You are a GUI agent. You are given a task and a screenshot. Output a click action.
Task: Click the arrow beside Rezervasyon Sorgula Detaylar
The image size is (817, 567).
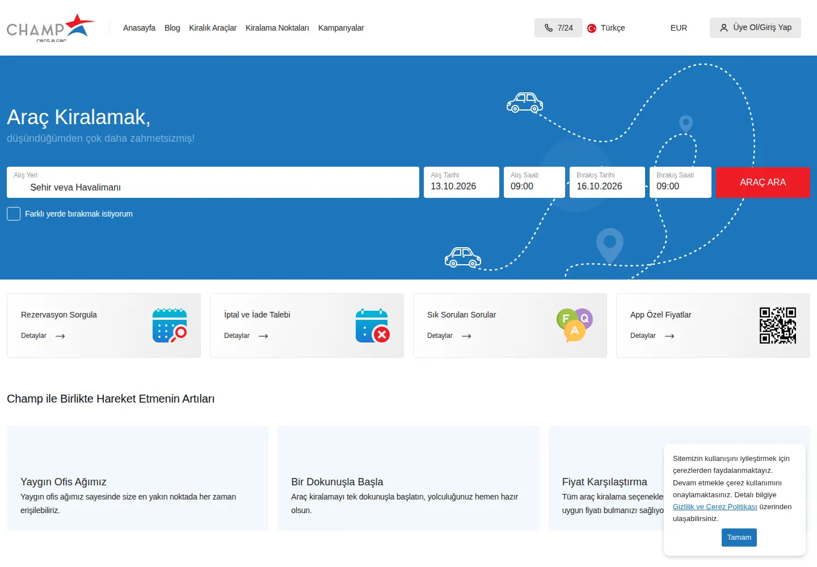click(60, 336)
